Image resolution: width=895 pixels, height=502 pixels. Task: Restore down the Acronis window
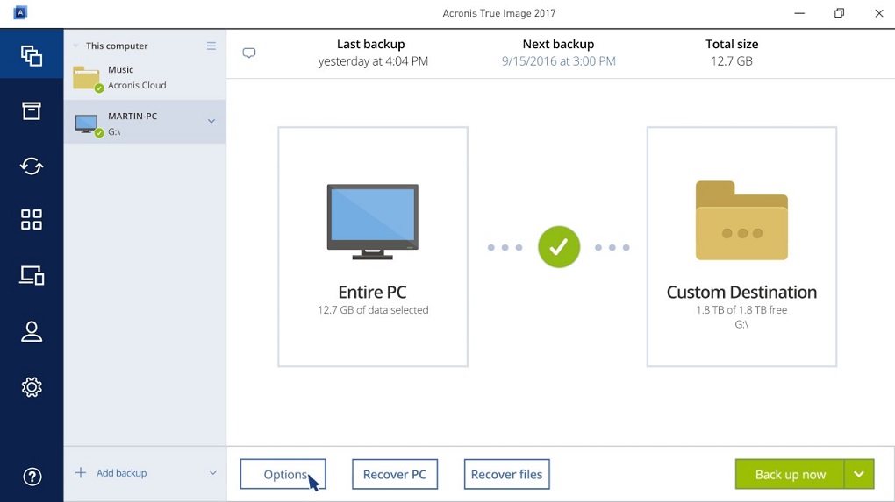click(839, 13)
